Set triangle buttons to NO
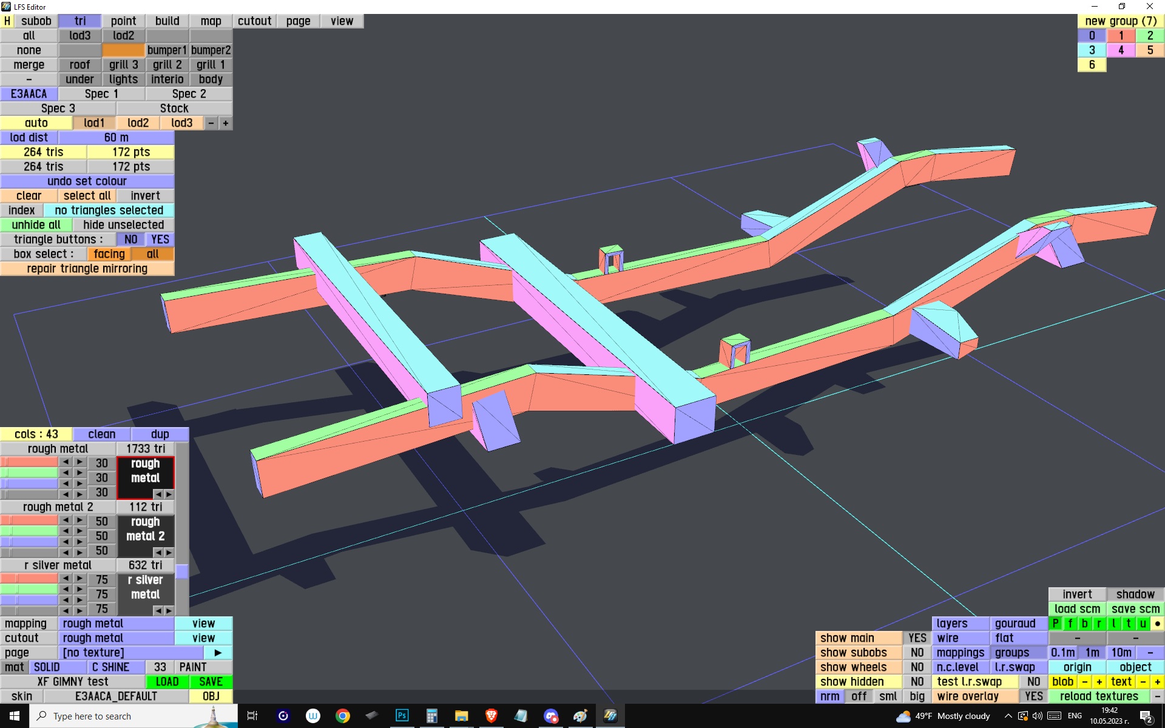The height and width of the screenshot is (728, 1165). point(130,240)
